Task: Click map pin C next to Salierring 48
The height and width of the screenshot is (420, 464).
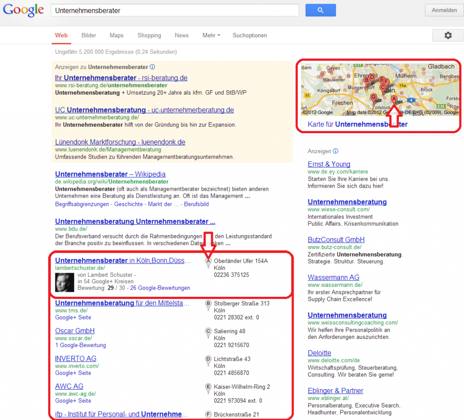Action: click(208, 333)
